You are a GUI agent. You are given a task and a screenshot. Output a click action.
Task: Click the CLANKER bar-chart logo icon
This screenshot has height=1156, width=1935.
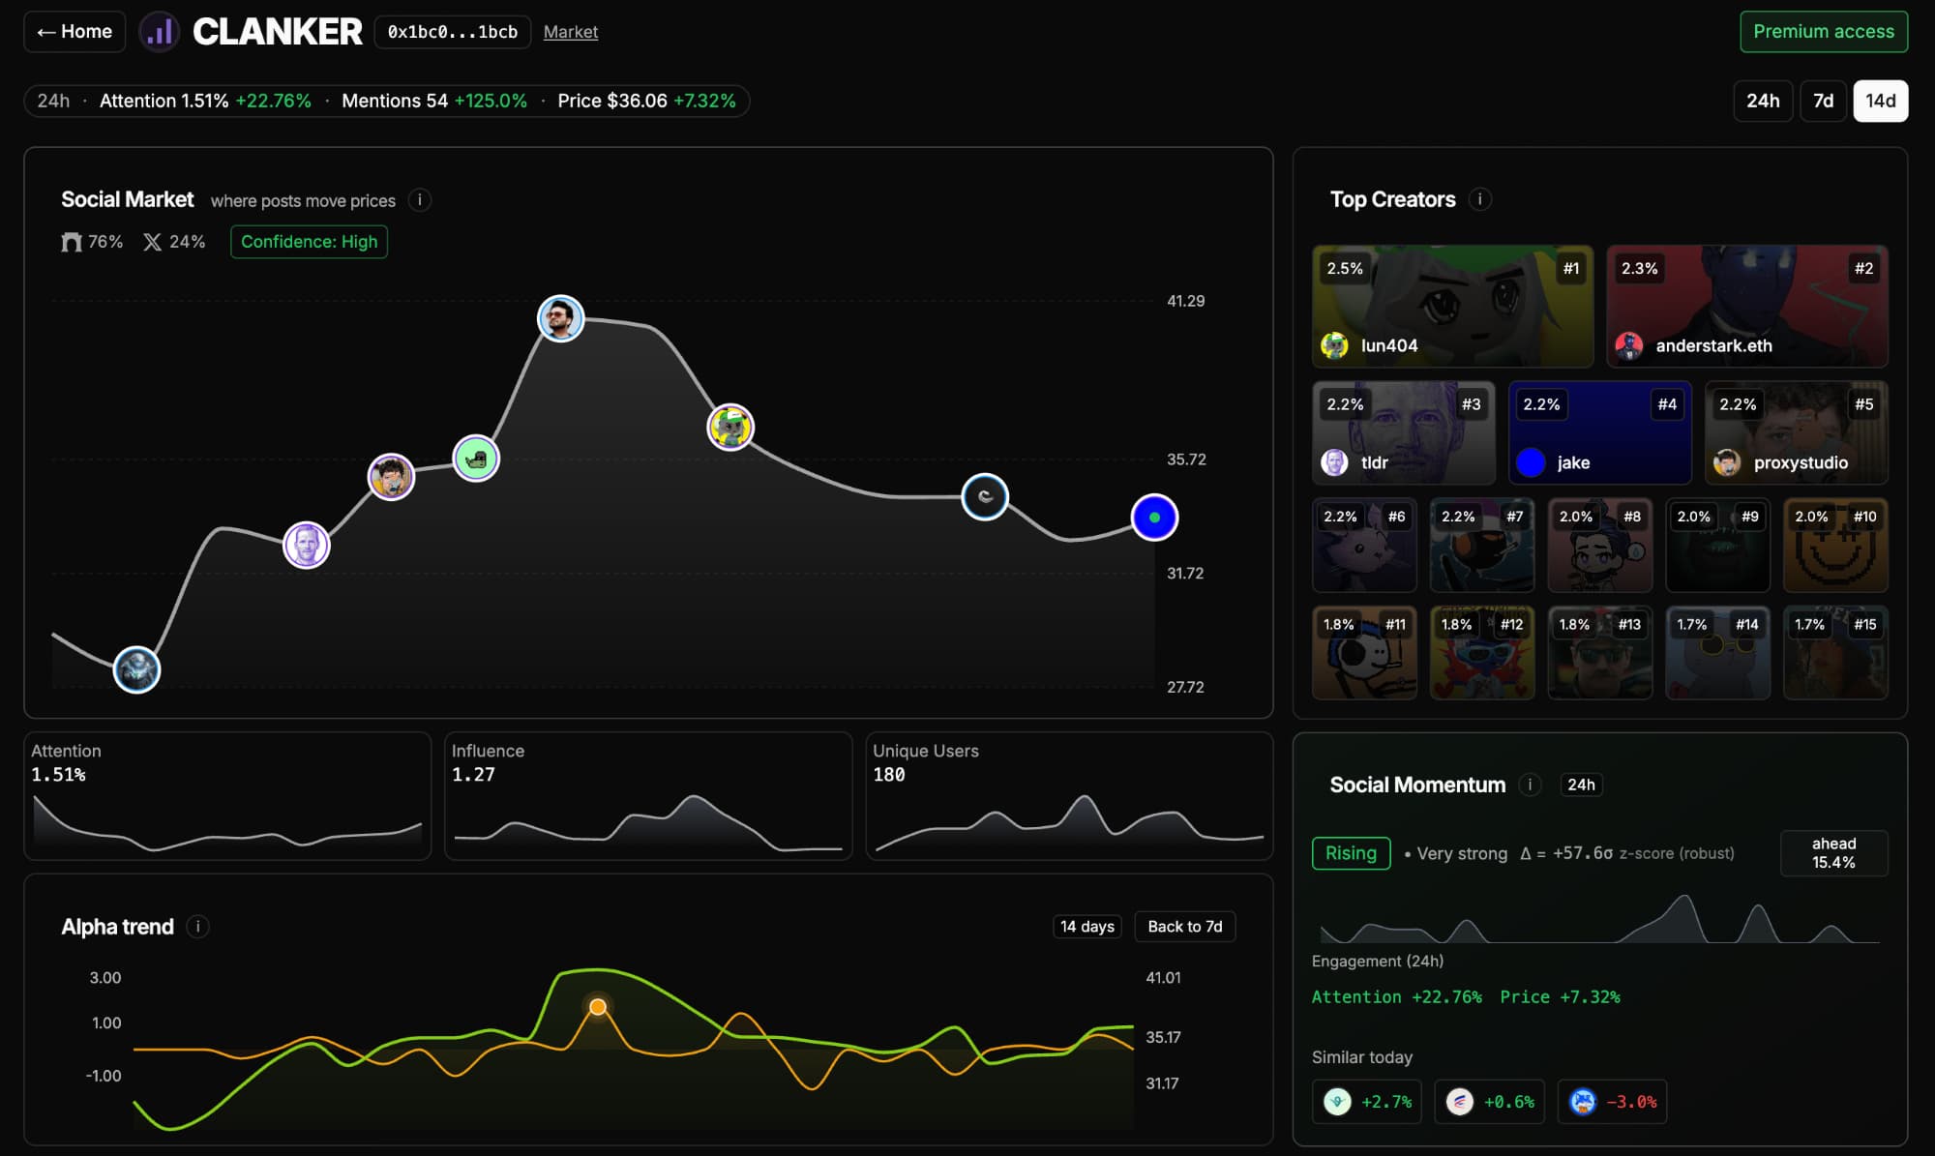(160, 32)
